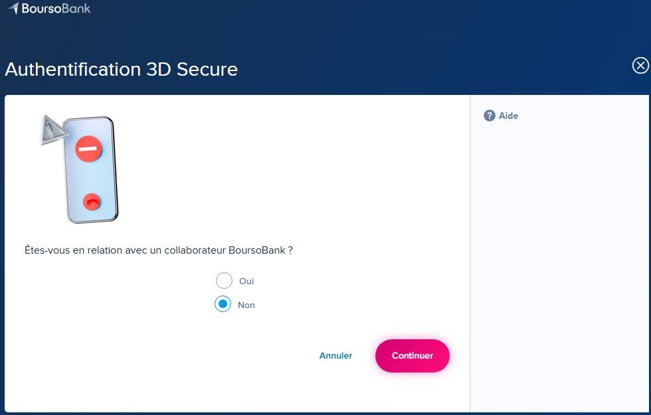Click the BoursoBank collaborator question text
This screenshot has height=415, width=651.
point(159,251)
